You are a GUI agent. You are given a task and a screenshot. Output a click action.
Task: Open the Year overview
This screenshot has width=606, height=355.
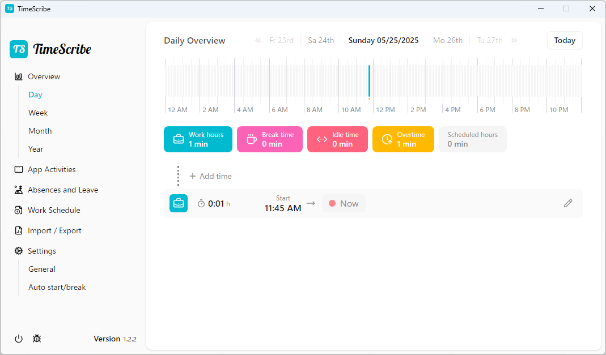coord(36,149)
